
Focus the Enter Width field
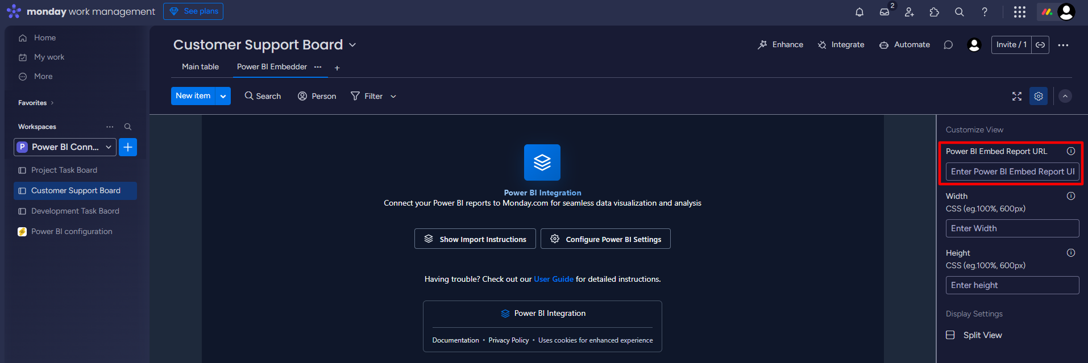point(1012,228)
